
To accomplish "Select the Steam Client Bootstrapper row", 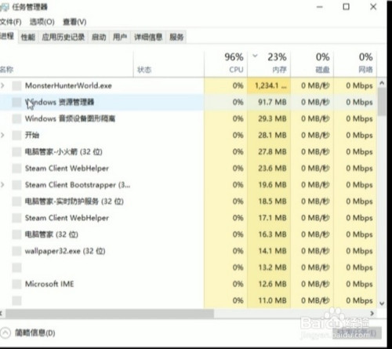I will [188, 185].
